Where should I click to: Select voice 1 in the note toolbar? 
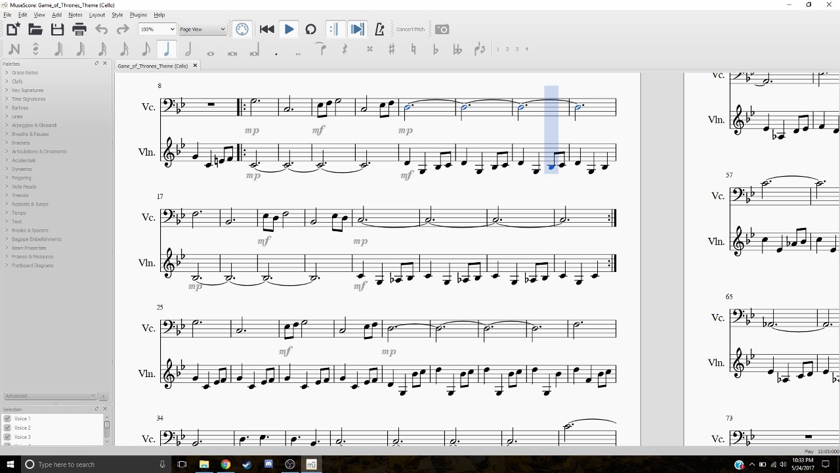(497, 49)
